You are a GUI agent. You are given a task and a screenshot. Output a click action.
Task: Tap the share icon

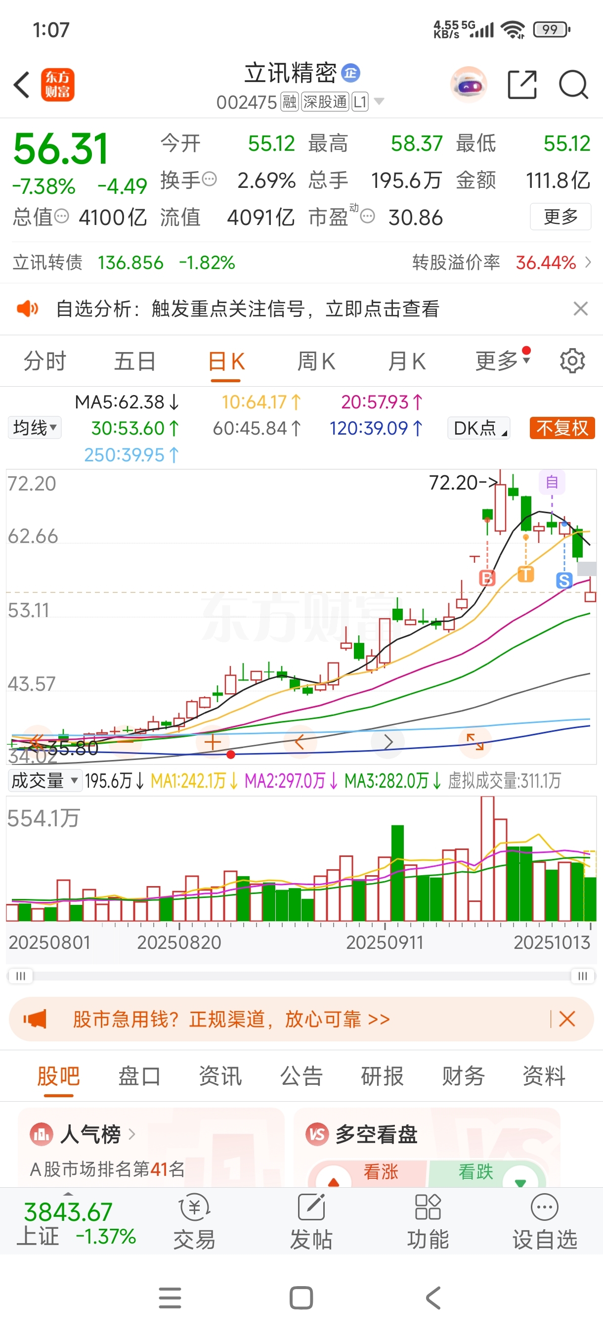[522, 85]
